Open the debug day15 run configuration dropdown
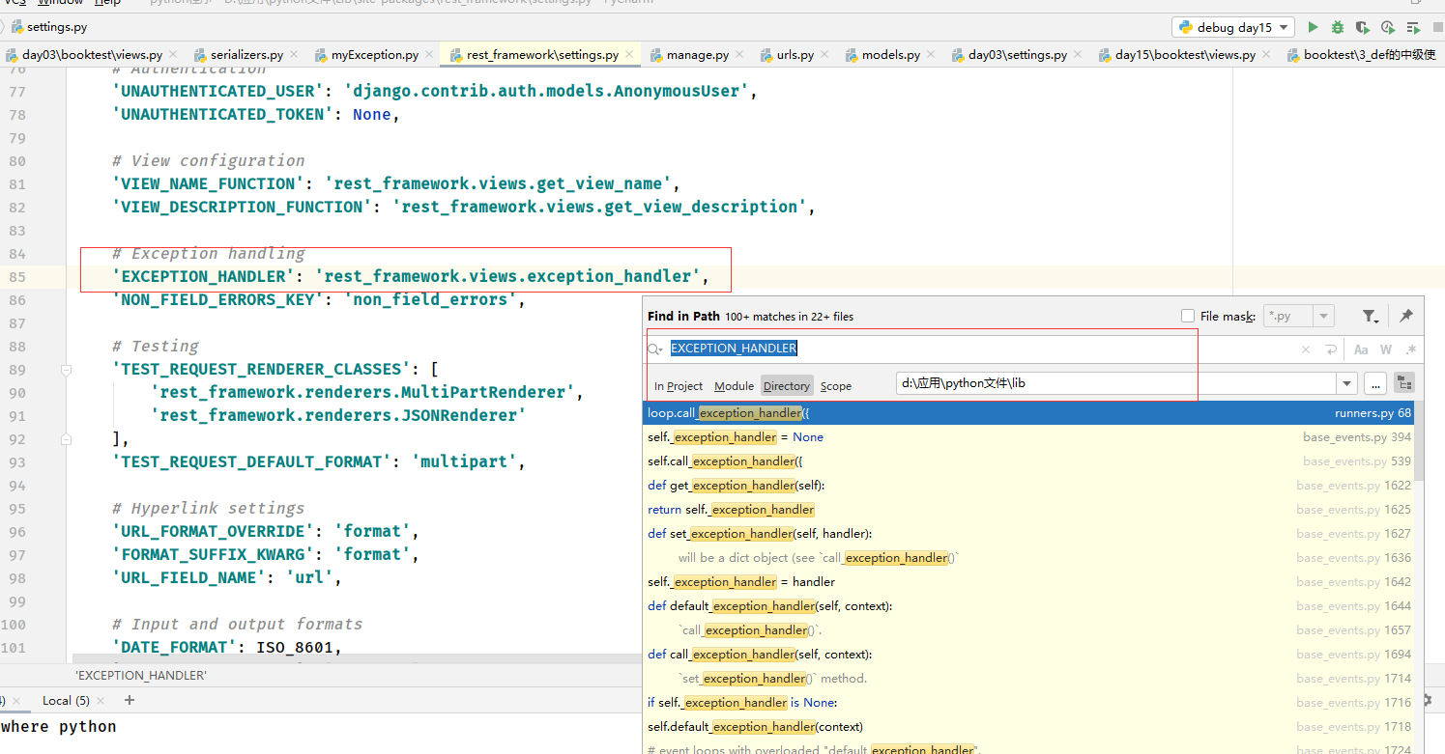The image size is (1445, 754). pyautogui.click(x=1233, y=27)
